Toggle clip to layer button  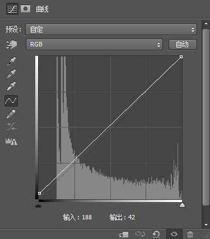pyautogui.click(x=123, y=235)
